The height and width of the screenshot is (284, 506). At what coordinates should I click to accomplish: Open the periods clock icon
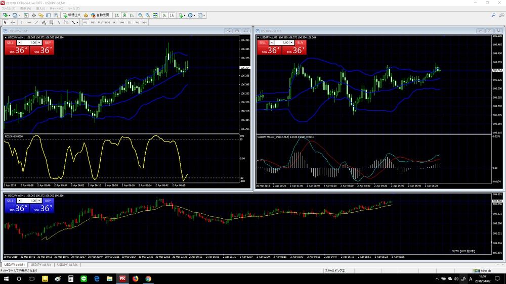pyautogui.click(x=190, y=15)
